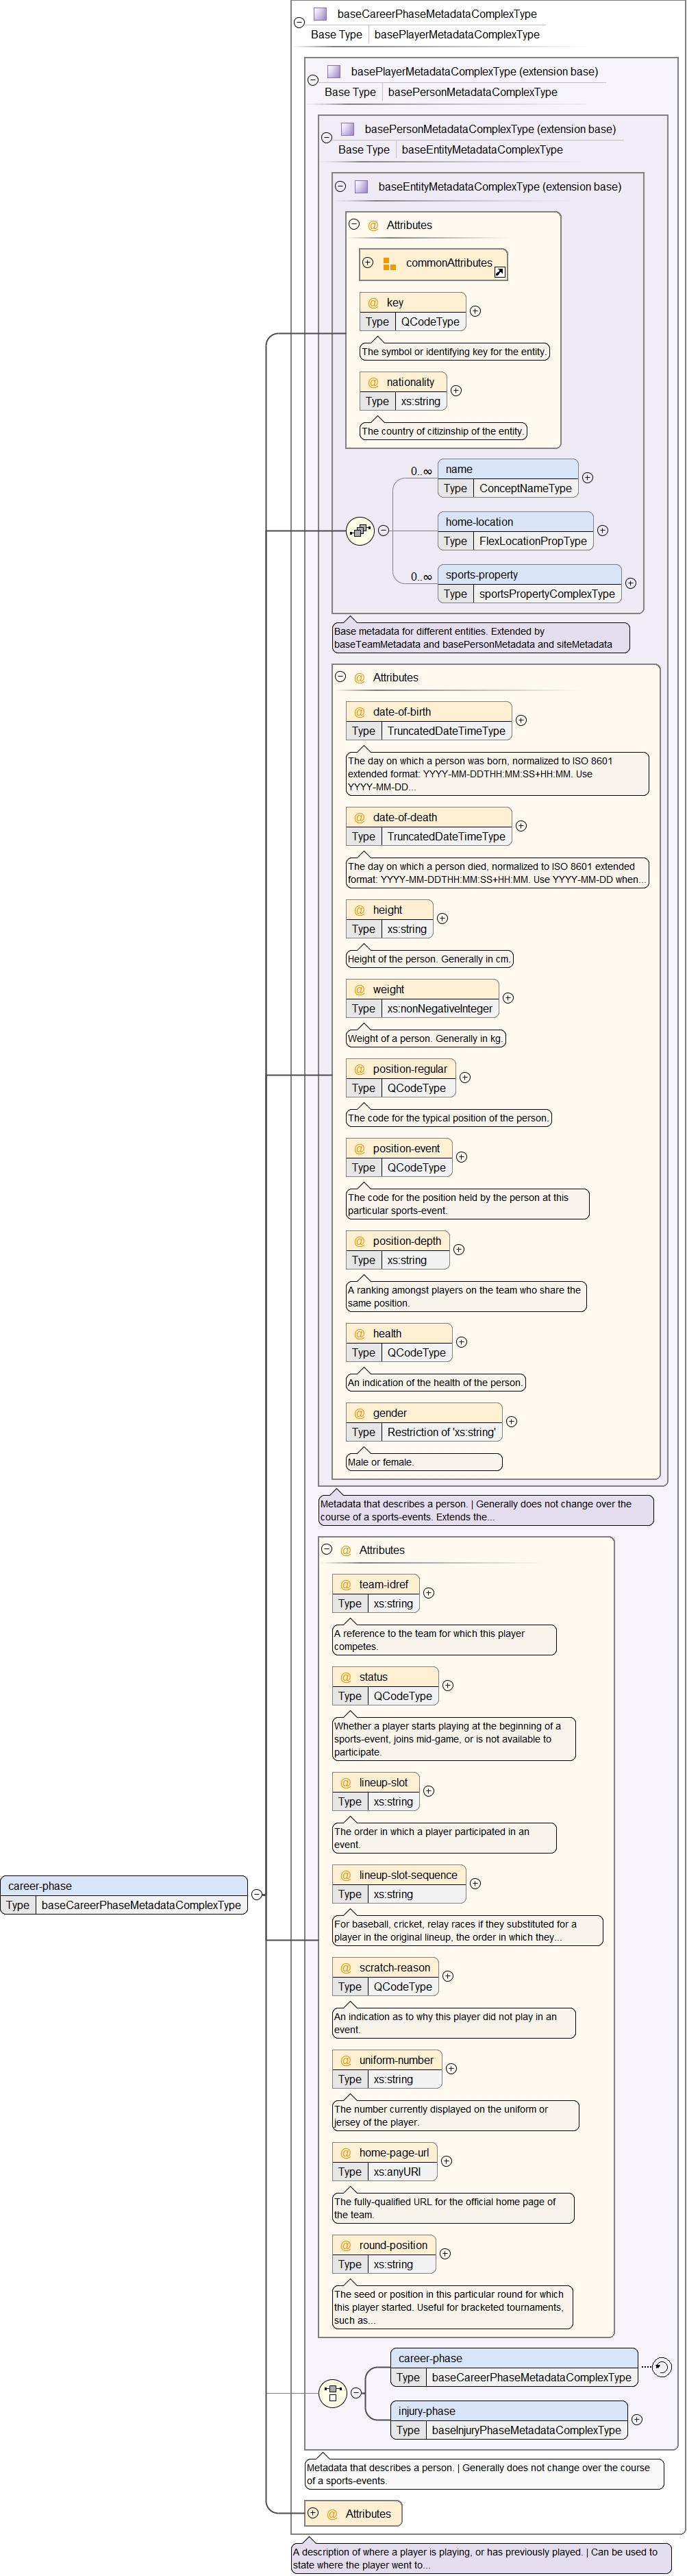Expand the commonAttributes group
The width and height of the screenshot is (687, 2576).
[x=367, y=263]
